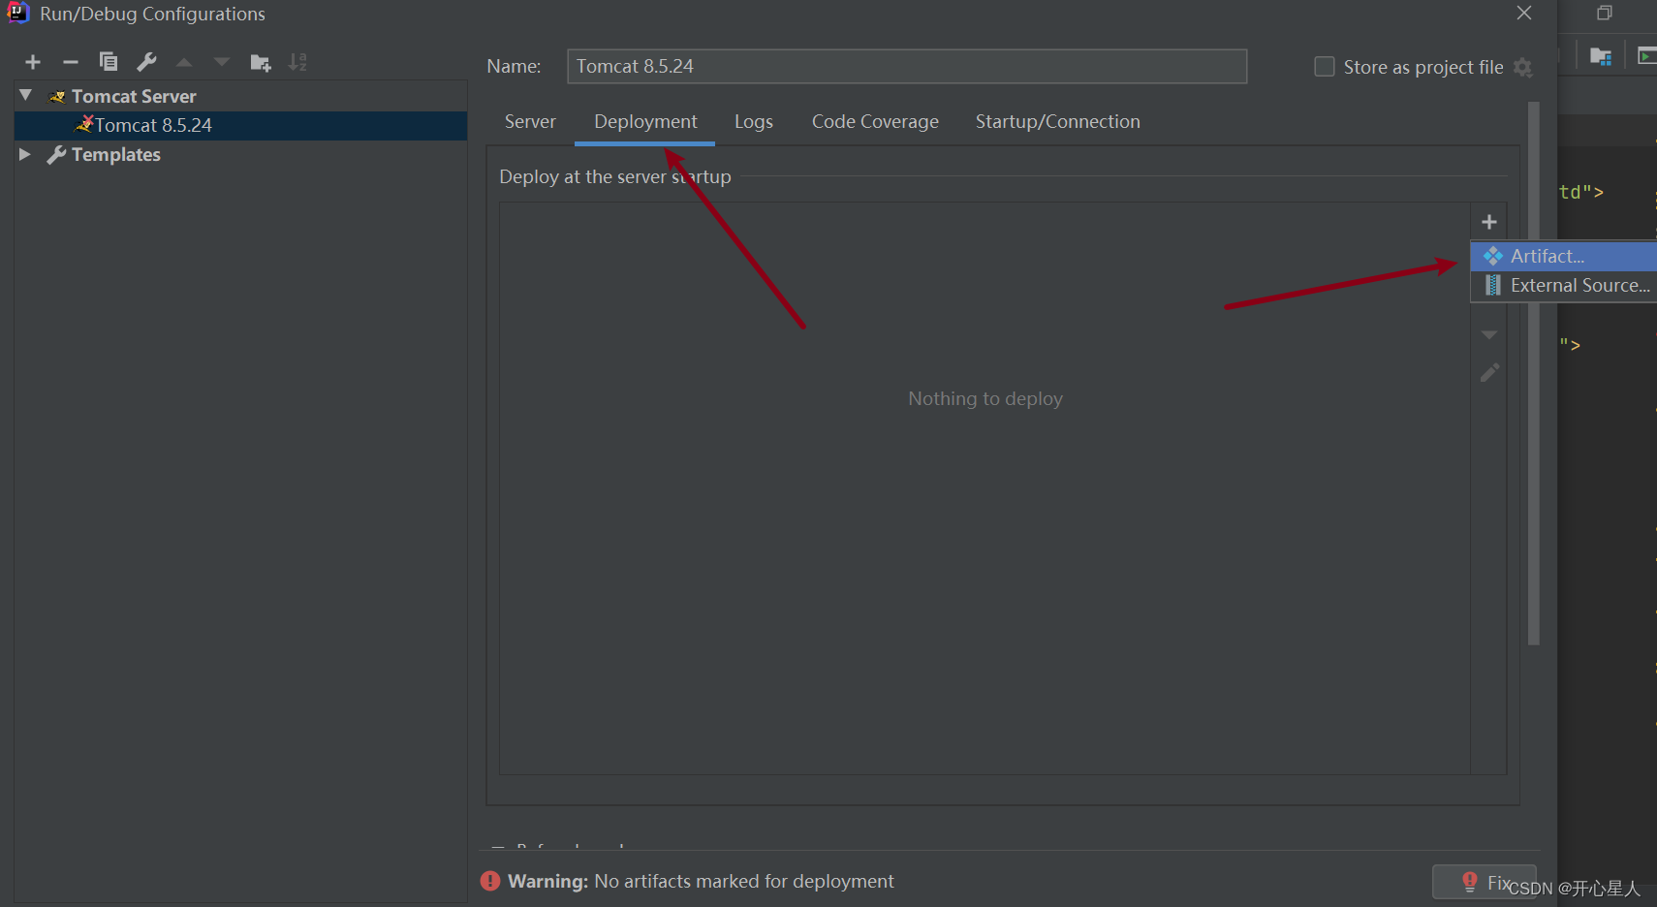Open the Code Coverage tab
The image size is (1657, 907).
click(x=875, y=122)
